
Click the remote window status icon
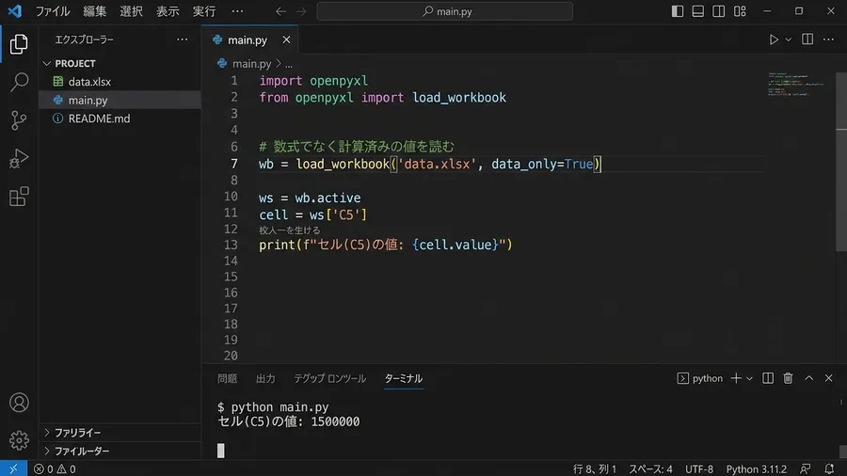pyautogui.click(x=13, y=468)
